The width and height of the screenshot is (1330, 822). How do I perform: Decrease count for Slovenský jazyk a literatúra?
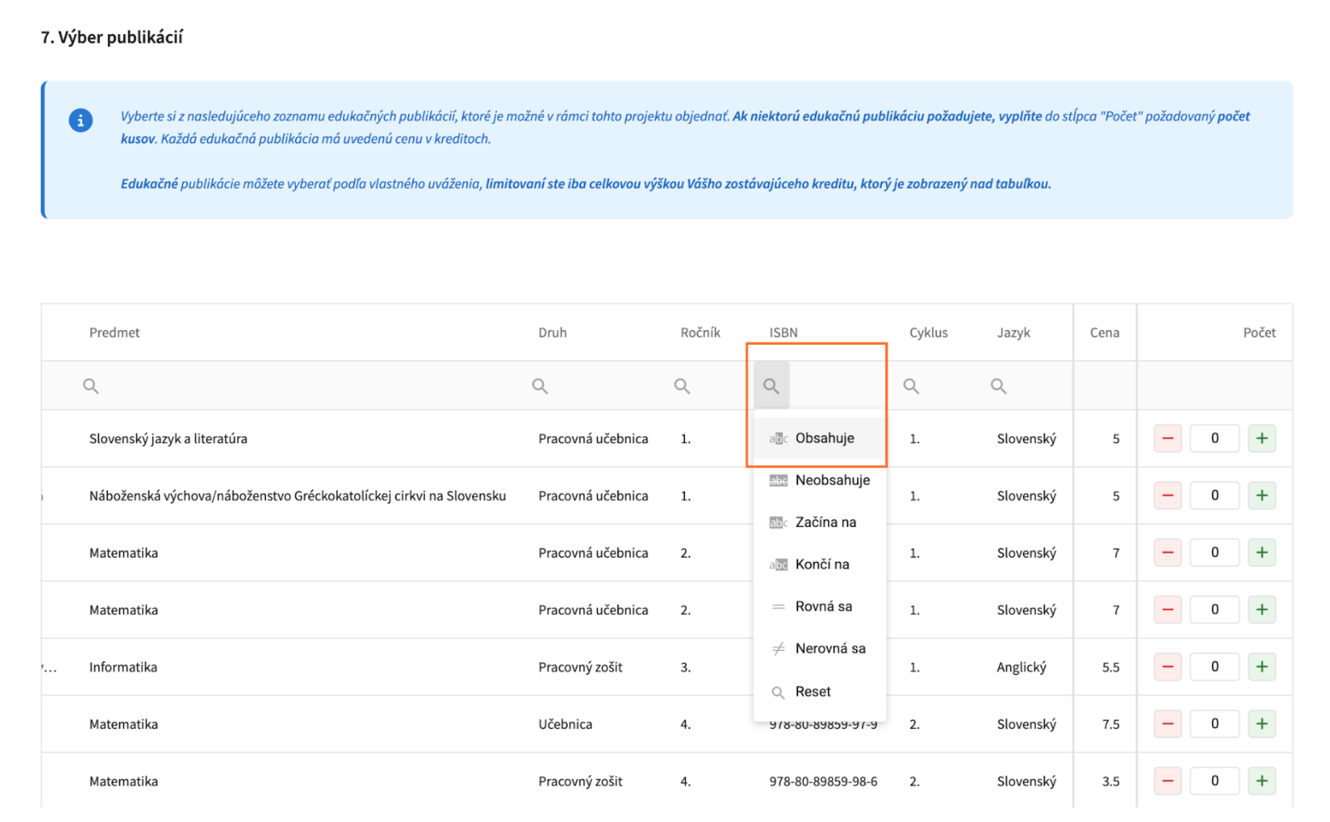(x=1167, y=438)
